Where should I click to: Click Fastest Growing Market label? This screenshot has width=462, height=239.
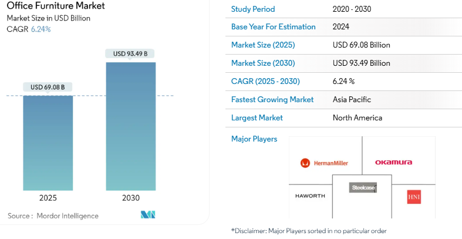coord(272,100)
